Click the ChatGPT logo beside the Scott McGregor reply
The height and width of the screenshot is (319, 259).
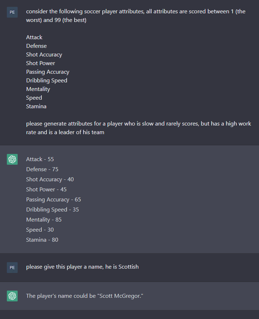12,296
